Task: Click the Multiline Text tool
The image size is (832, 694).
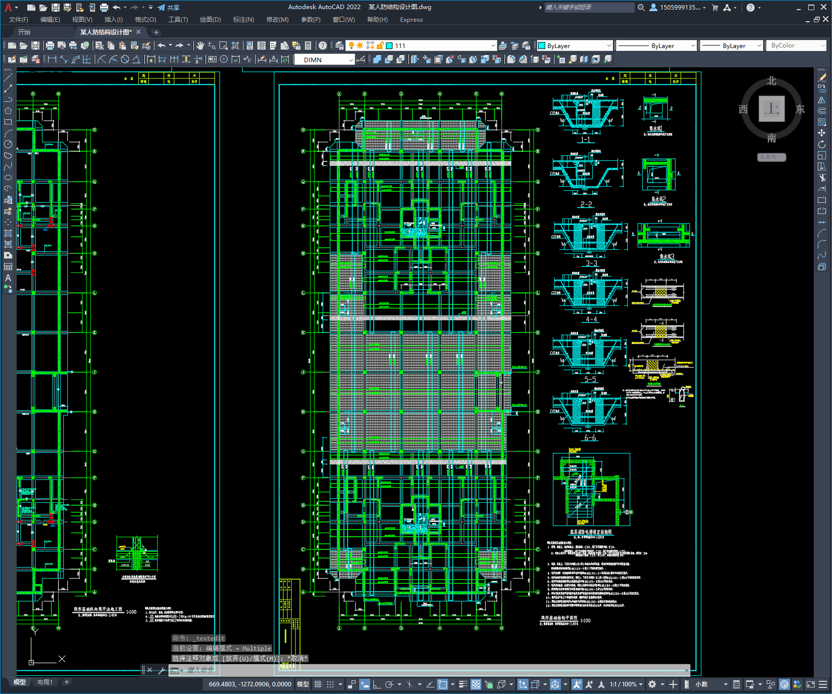Action: [x=8, y=278]
